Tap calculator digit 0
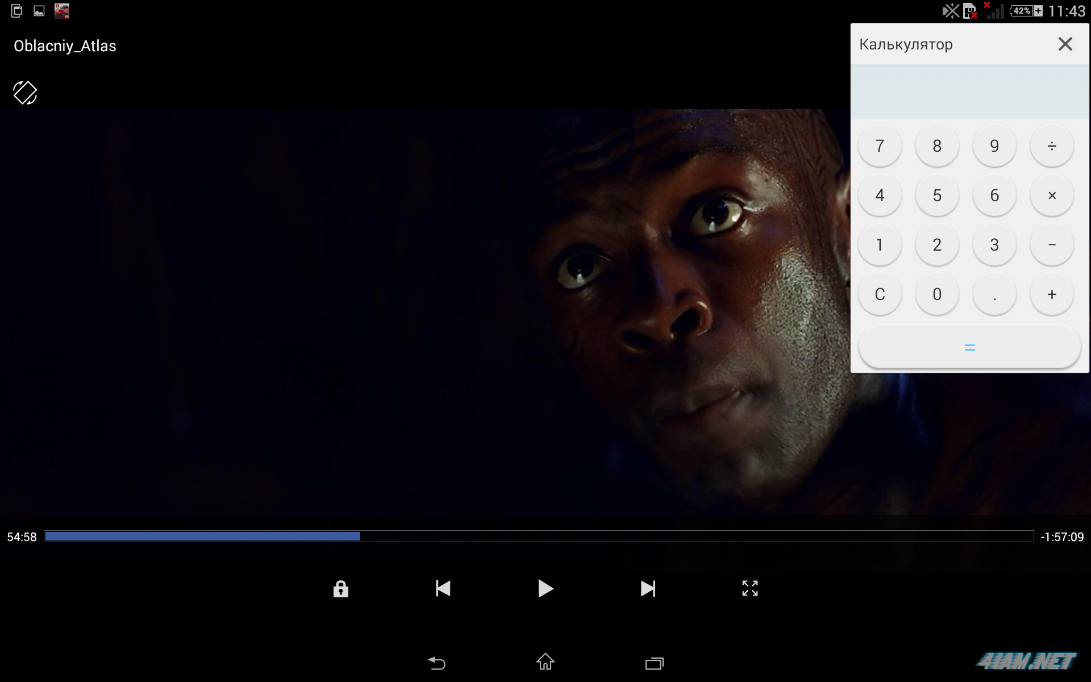This screenshot has width=1091, height=682. 937,294
